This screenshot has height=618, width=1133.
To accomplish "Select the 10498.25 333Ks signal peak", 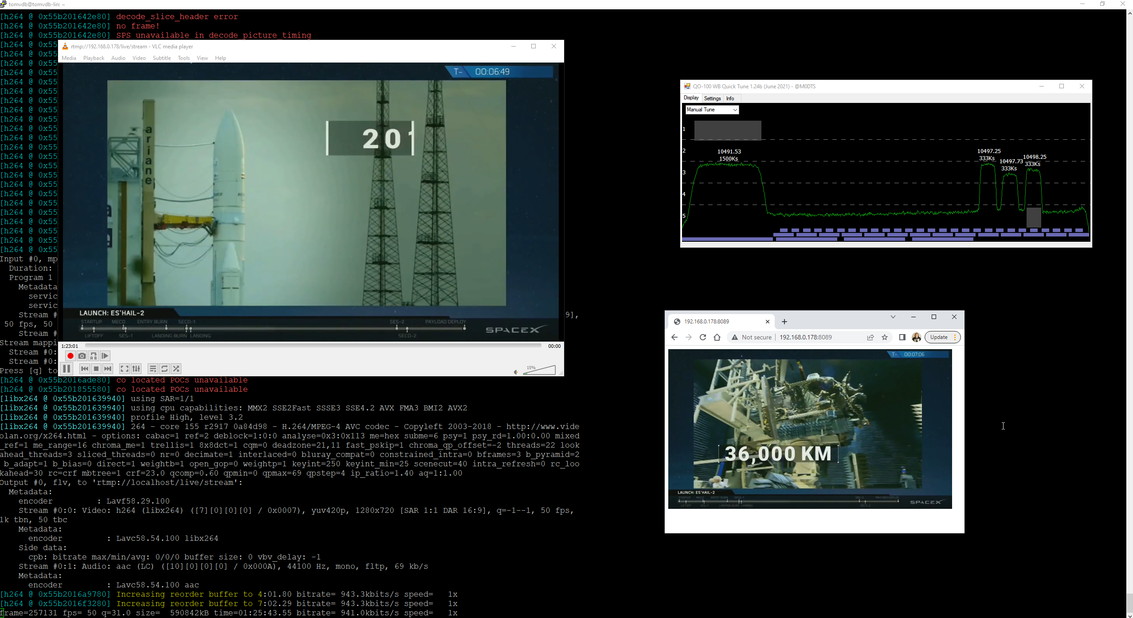I will point(1034,161).
